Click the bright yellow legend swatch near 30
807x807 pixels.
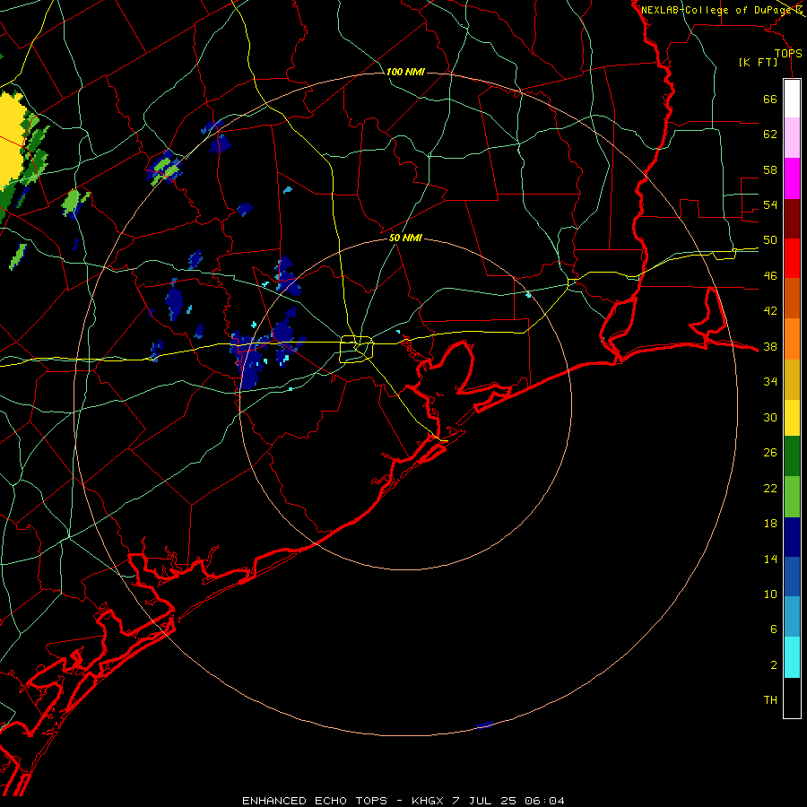click(792, 417)
